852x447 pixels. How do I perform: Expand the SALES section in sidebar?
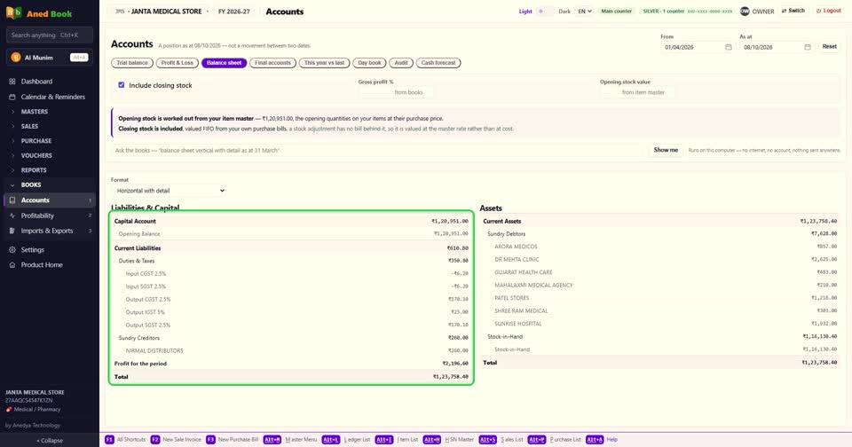coord(49,126)
